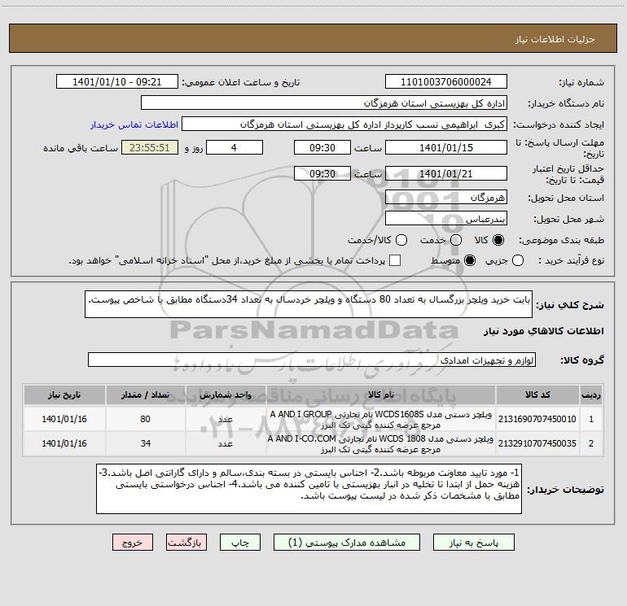The height and width of the screenshot is (606, 627).
Task: Click quantity cell 80
Action: [146, 419]
